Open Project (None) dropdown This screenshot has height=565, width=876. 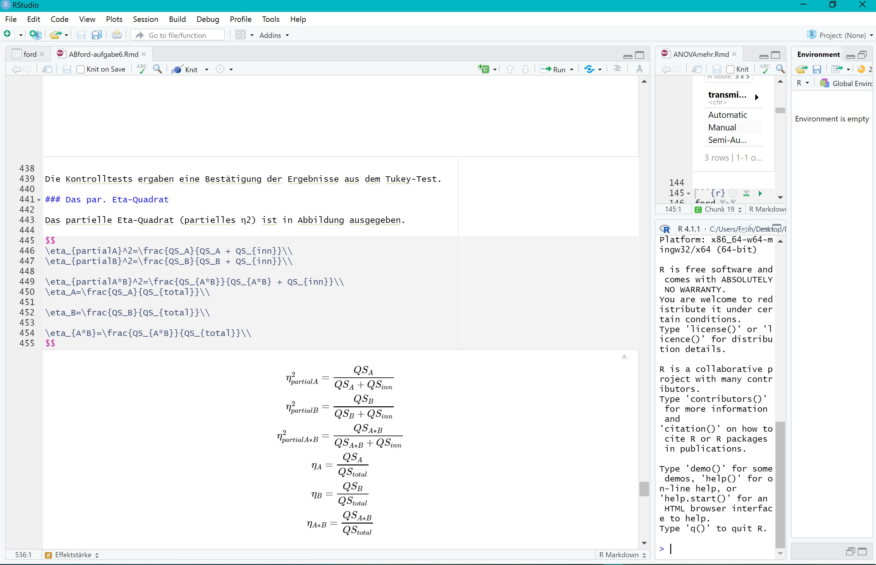(x=840, y=35)
